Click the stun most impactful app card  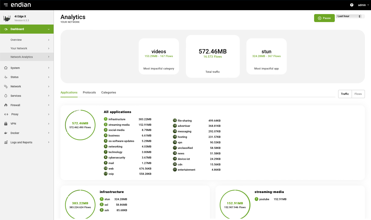267,56
